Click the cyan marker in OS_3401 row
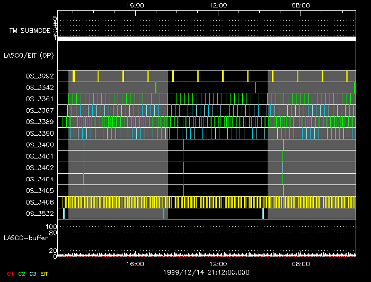 (x=84, y=156)
